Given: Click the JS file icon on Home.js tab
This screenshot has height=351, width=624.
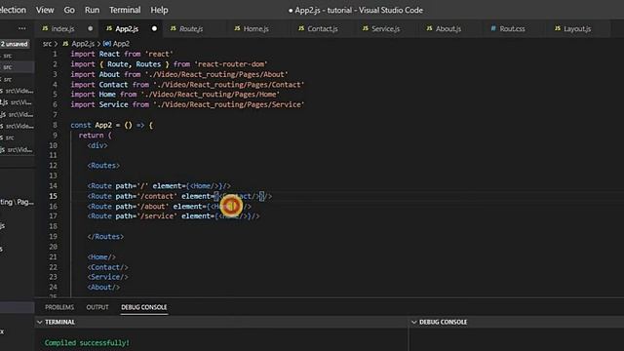Looking at the screenshot, I should (x=237, y=28).
